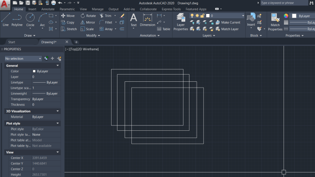Click the Erase tool icon

pos(122,16)
